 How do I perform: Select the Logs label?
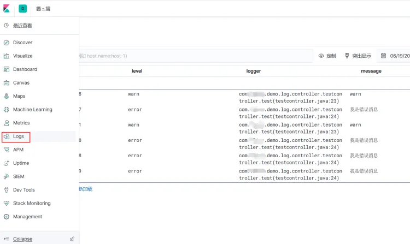[18, 136]
